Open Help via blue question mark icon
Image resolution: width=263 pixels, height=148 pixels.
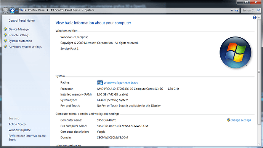[255, 18]
